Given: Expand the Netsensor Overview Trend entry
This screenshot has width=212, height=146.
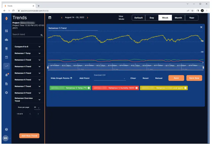Looking at the screenshot, I should pos(40,99).
